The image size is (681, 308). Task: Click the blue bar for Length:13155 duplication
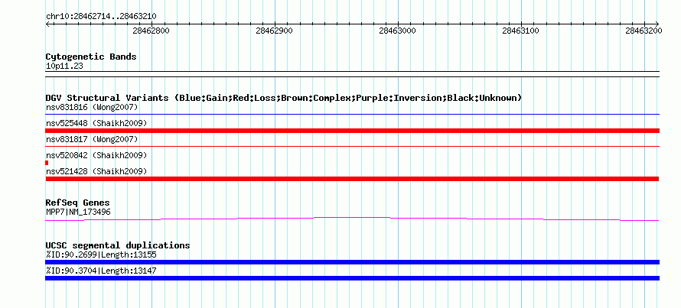(352, 262)
